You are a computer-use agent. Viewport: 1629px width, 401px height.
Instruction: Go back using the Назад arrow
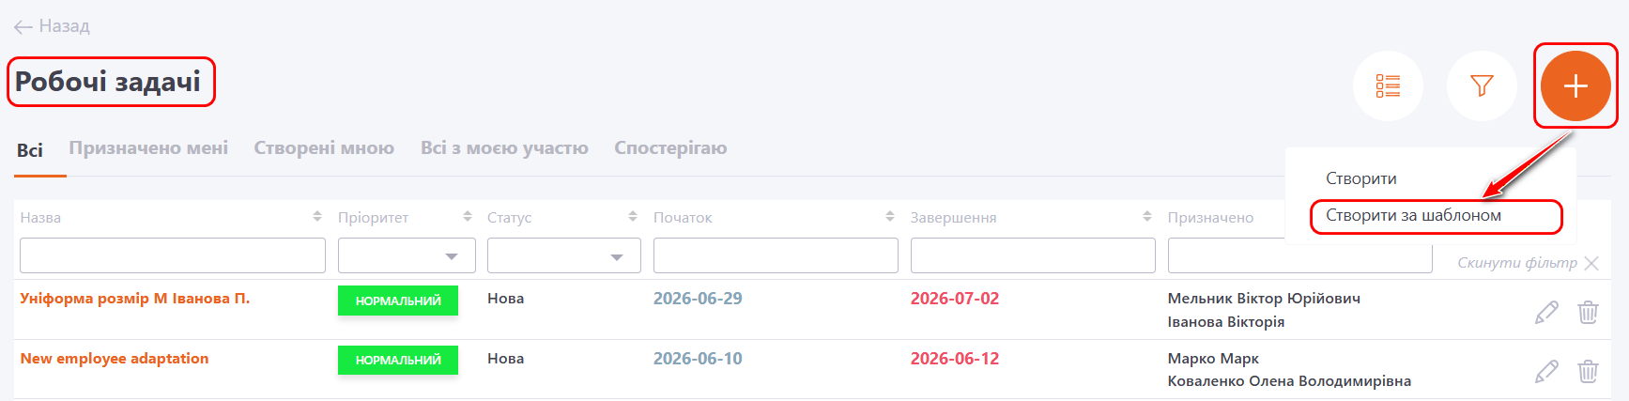point(52,26)
